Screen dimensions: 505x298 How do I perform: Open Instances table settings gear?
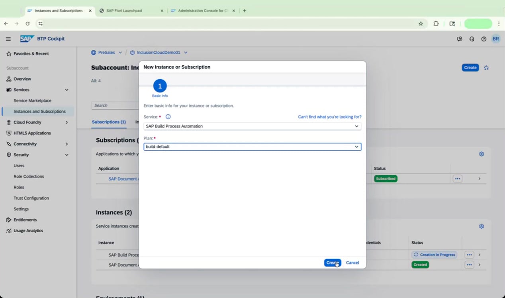[x=482, y=226]
